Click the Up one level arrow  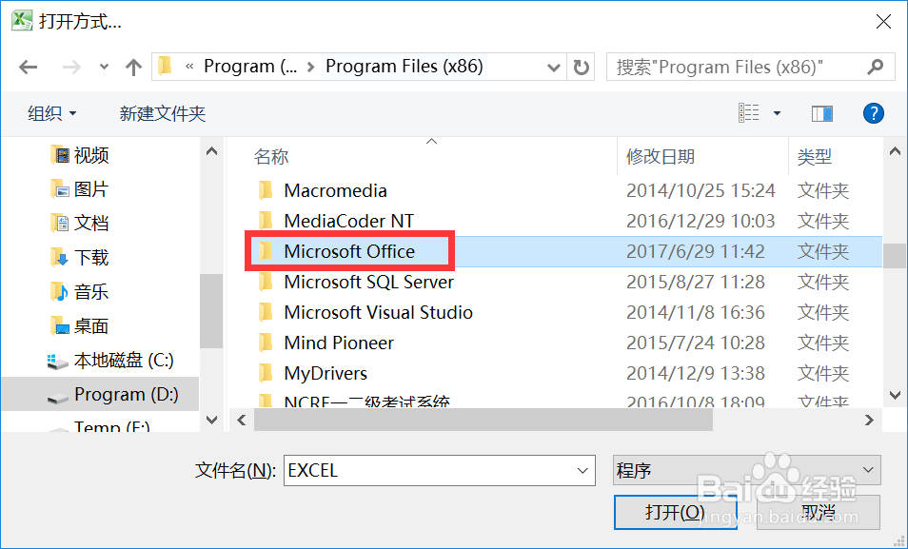coord(133,67)
